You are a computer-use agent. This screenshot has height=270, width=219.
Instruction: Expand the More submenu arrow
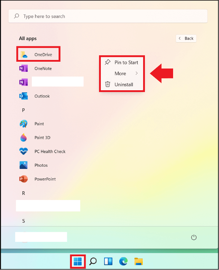coord(137,73)
